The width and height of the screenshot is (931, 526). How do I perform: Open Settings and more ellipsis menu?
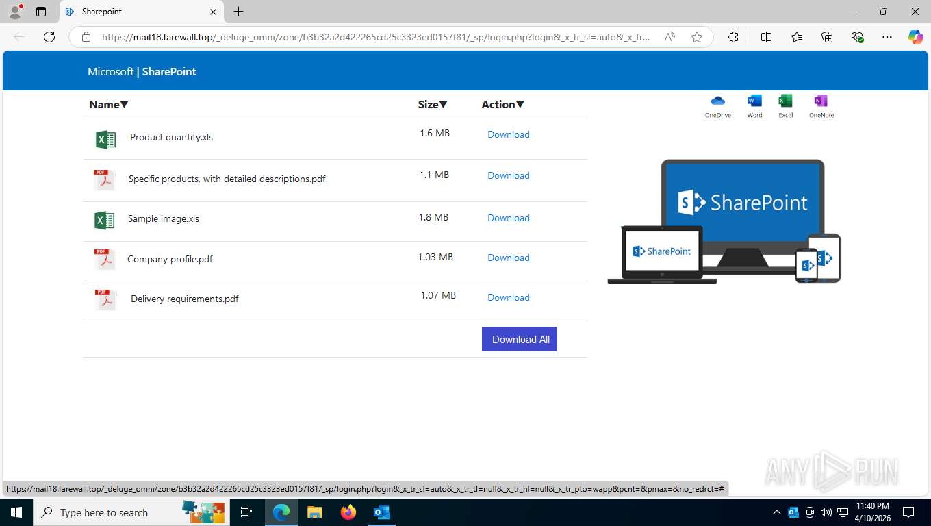tap(887, 37)
